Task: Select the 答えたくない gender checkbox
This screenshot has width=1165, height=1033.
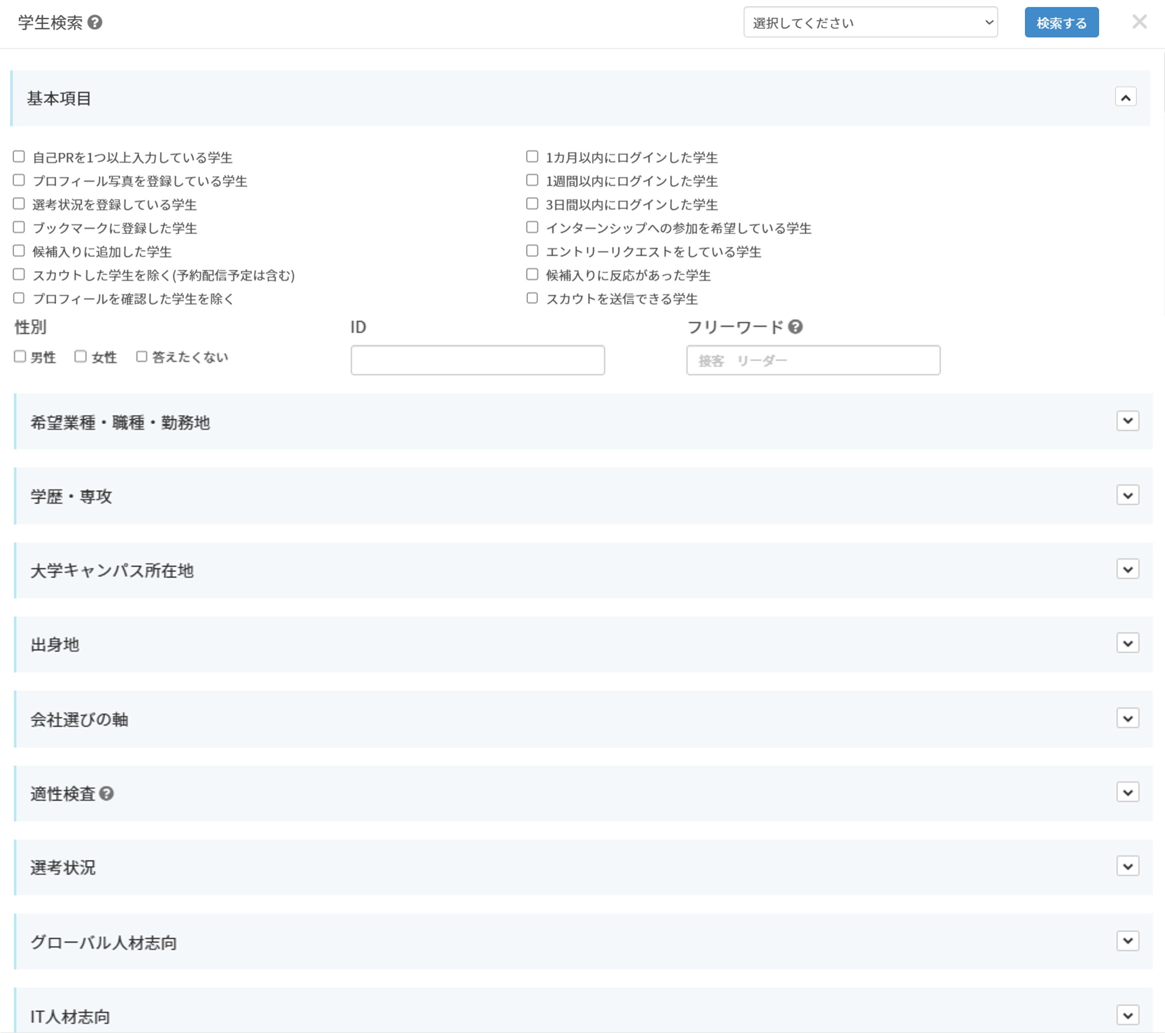Action: point(141,356)
